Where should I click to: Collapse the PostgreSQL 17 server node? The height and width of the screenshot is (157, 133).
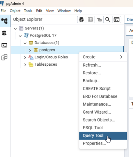(20, 36)
